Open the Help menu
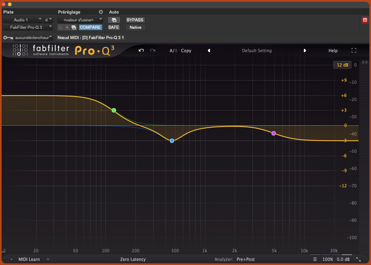The image size is (371, 265). click(x=333, y=51)
